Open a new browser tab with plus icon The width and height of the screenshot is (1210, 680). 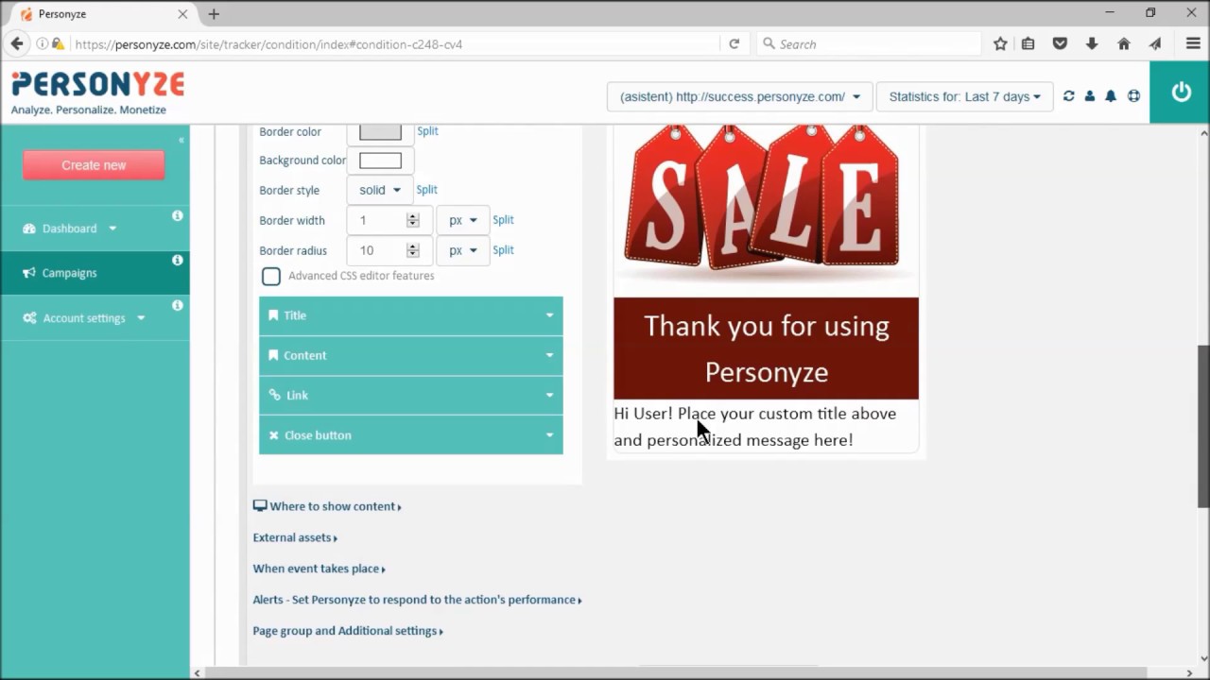(x=214, y=14)
